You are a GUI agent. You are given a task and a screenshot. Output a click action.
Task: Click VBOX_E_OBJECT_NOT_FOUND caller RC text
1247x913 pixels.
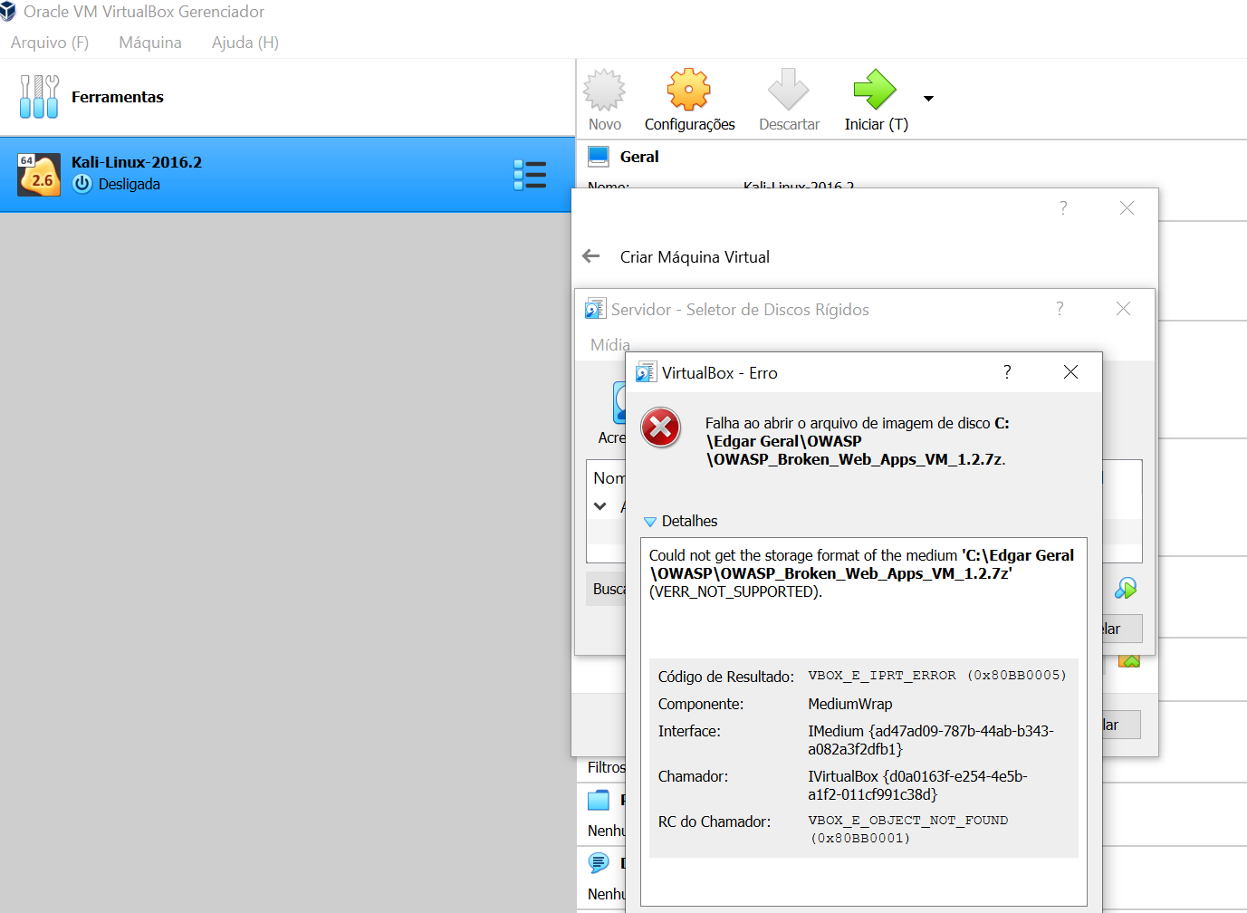click(908, 829)
